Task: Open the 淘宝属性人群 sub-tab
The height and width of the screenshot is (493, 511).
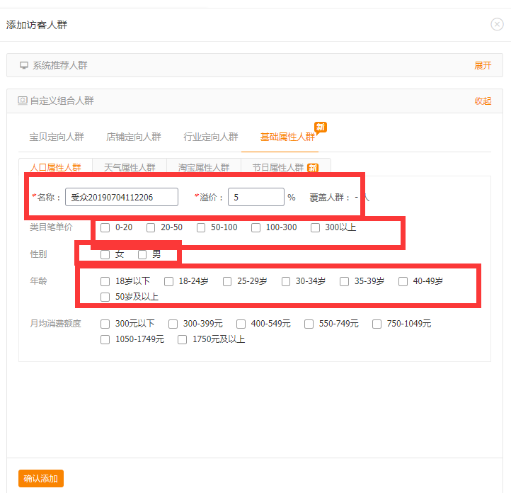Action: 204,168
